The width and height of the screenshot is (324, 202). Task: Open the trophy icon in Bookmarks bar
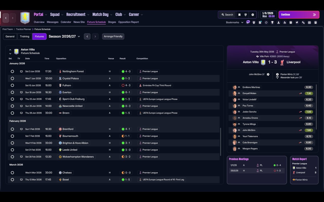pos(272,22)
